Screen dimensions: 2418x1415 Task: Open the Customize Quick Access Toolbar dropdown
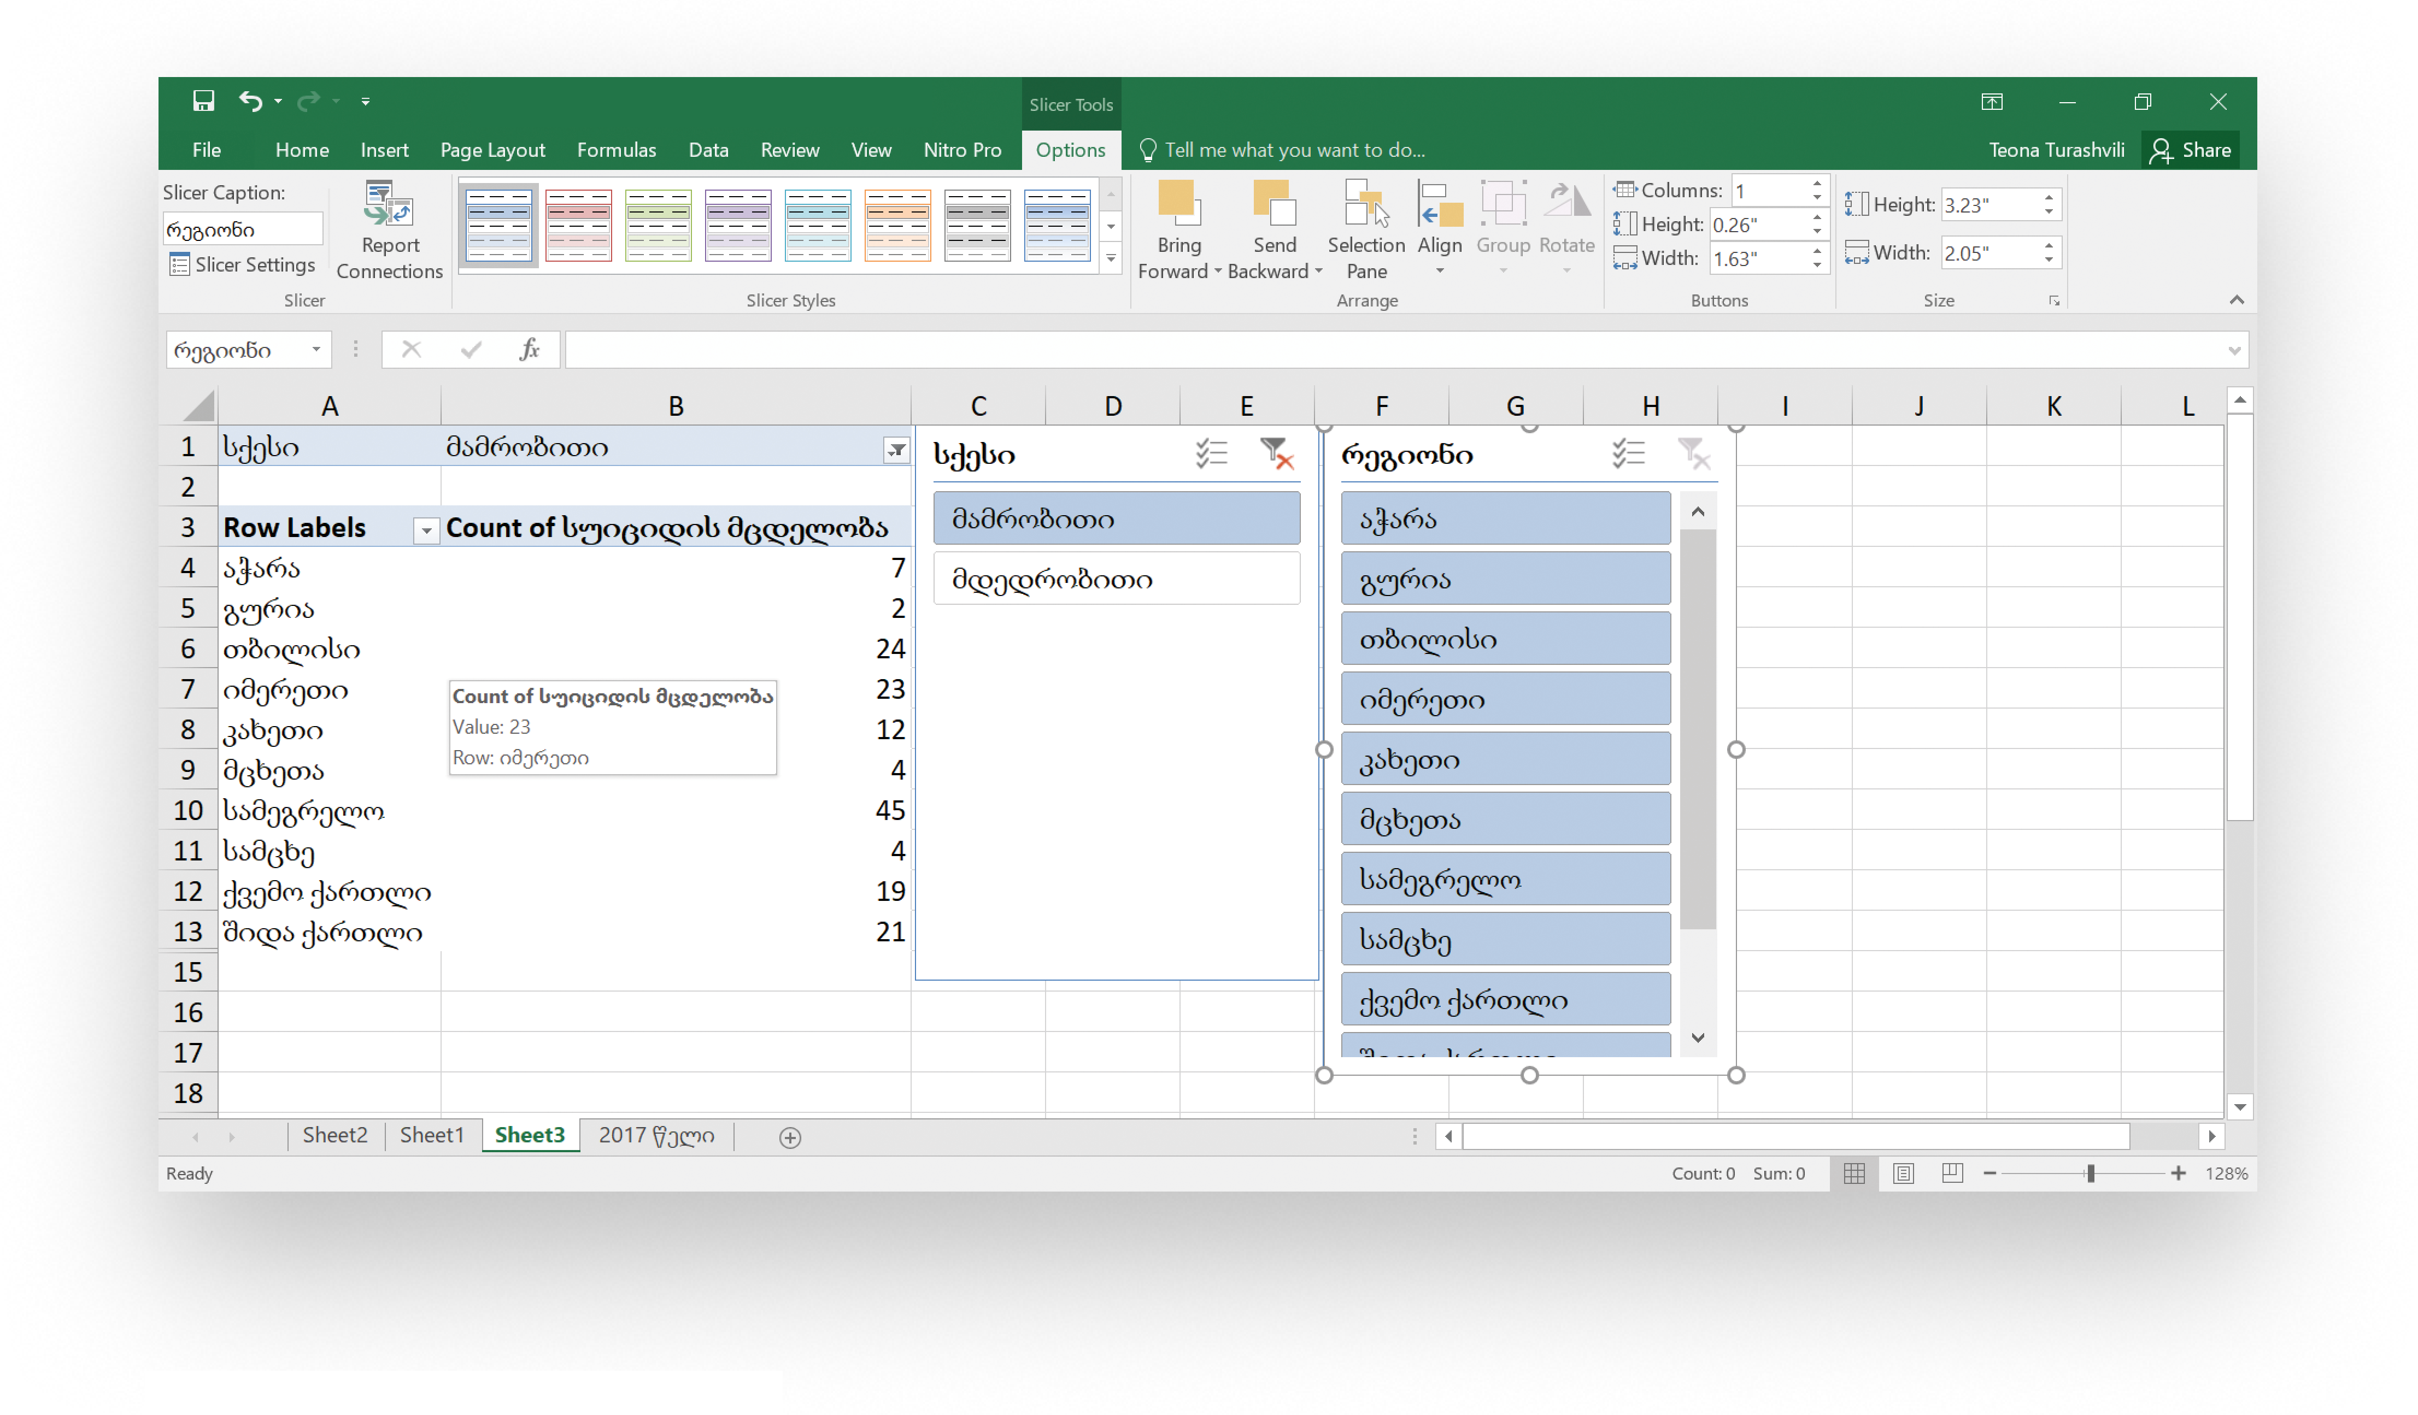pyautogui.click(x=366, y=101)
